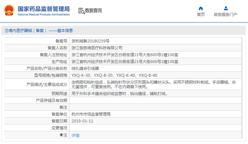Click the 政务服务门户 label

(x=226, y=15)
